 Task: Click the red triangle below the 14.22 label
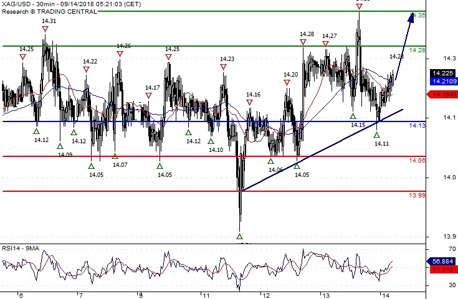point(86,70)
